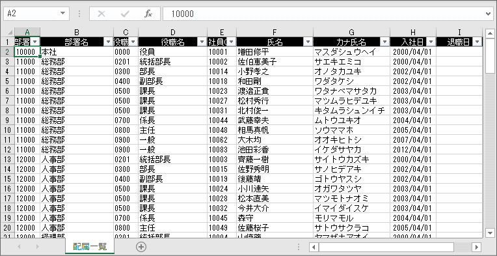Open filter dropdown for 退職日 column
Screen dimensions: 497x256
click(477, 42)
